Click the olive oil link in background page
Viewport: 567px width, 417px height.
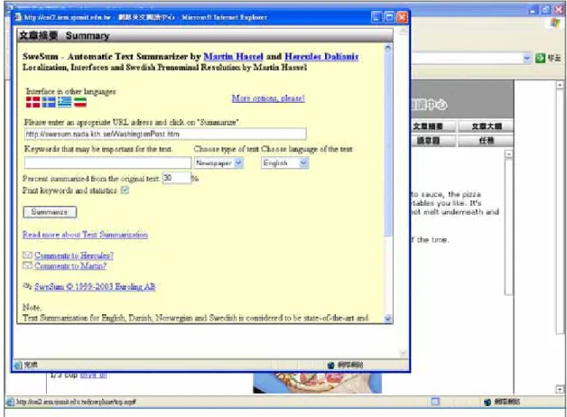pyautogui.click(x=93, y=375)
